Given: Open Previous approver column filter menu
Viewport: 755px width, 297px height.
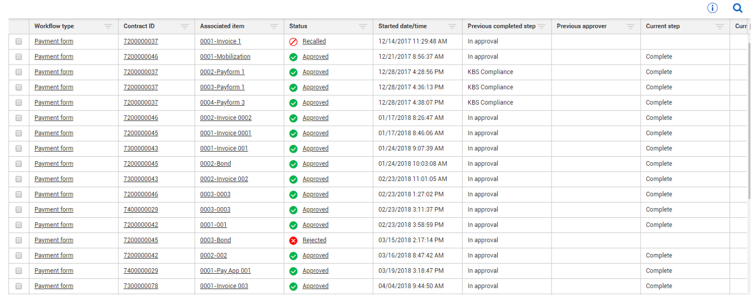Looking at the screenshot, I should coord(631,27).
